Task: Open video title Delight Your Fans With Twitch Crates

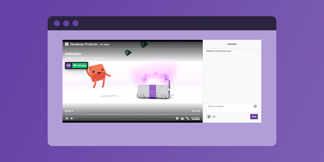Action: [85, 58]
